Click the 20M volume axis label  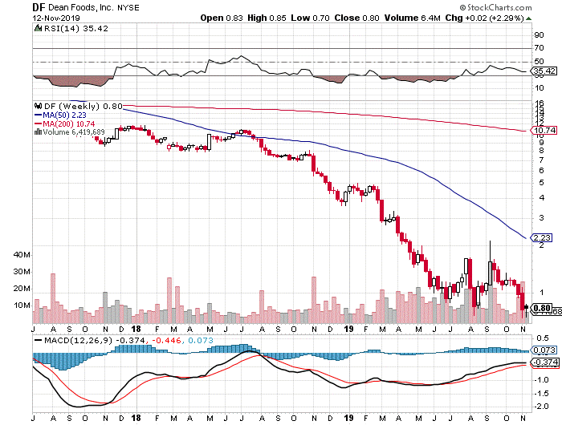click(22, 289)
